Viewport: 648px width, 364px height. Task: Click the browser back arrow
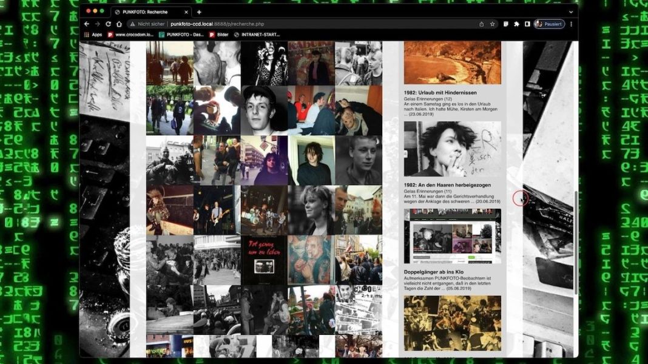[87, 24]
